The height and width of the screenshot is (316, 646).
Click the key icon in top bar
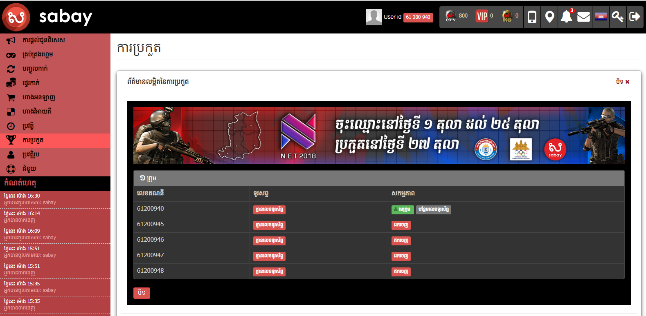(x=617, y=17)
